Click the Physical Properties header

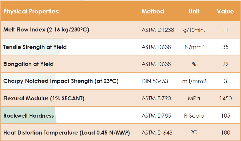click(32, 11)
